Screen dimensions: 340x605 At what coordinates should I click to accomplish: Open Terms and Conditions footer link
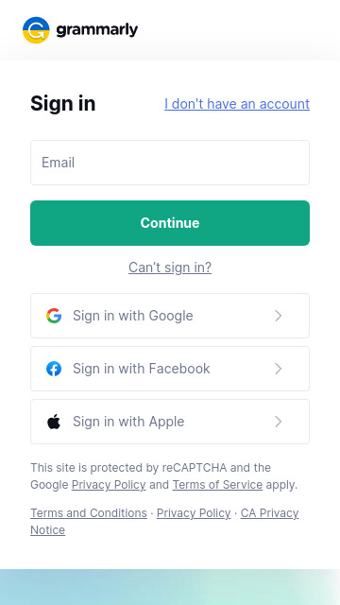(x=89, y=513)
